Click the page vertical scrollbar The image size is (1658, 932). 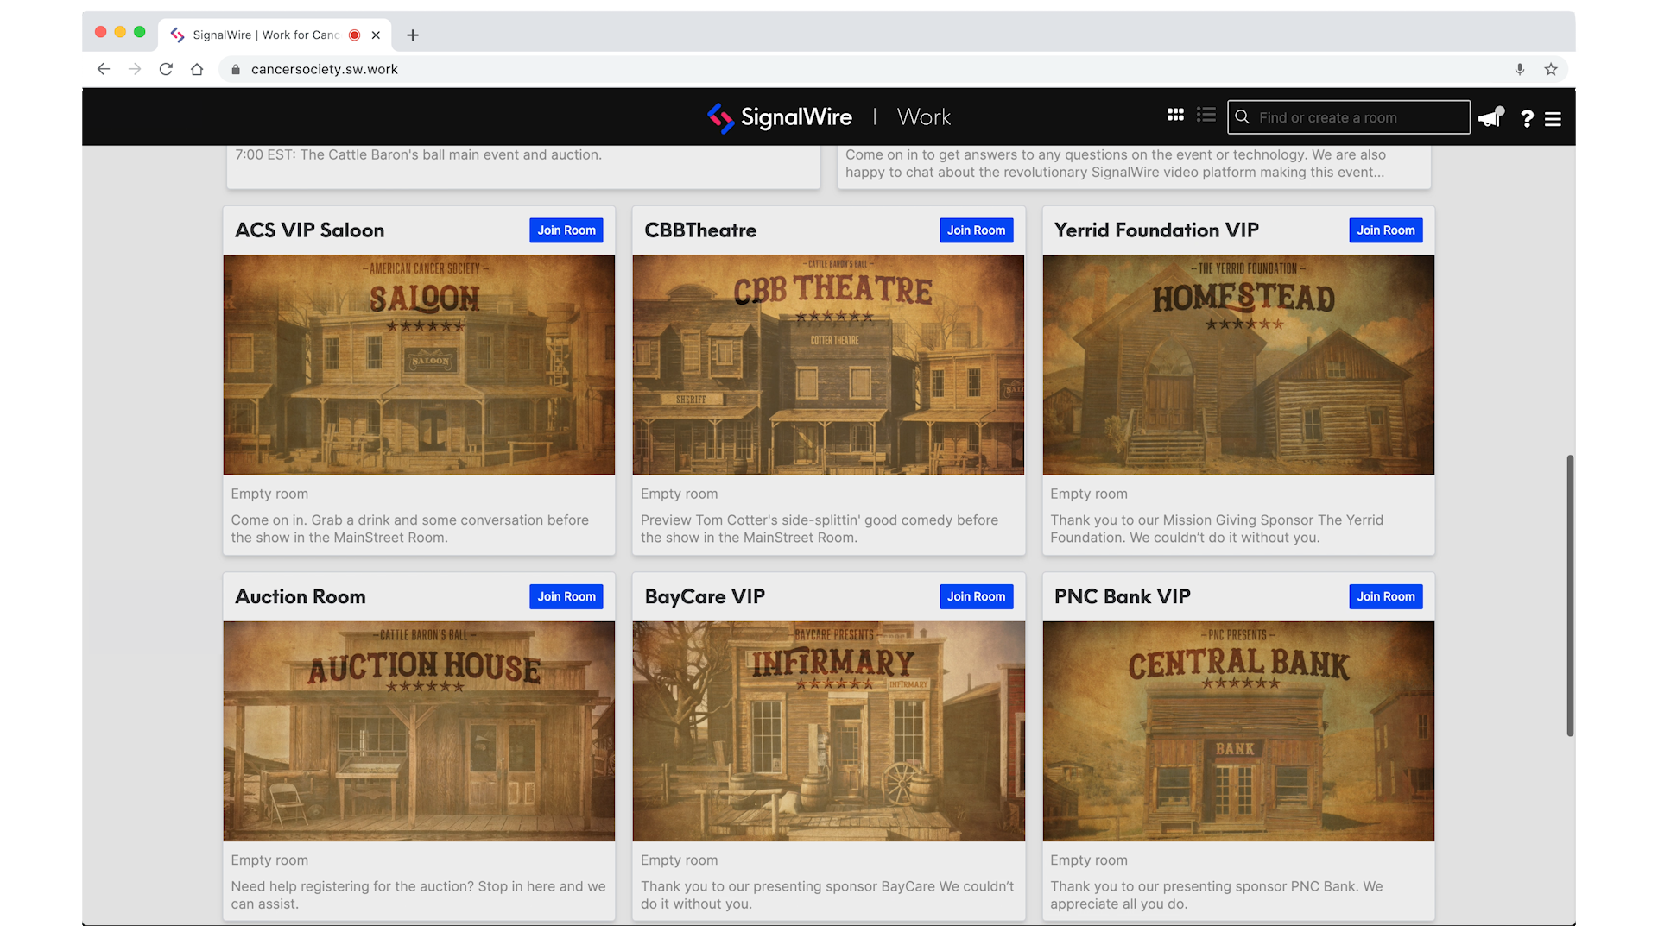(x=1570, y=595)
